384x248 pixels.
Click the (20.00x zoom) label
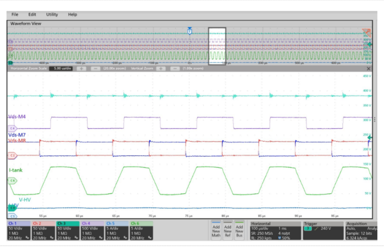tap(114, 68)
